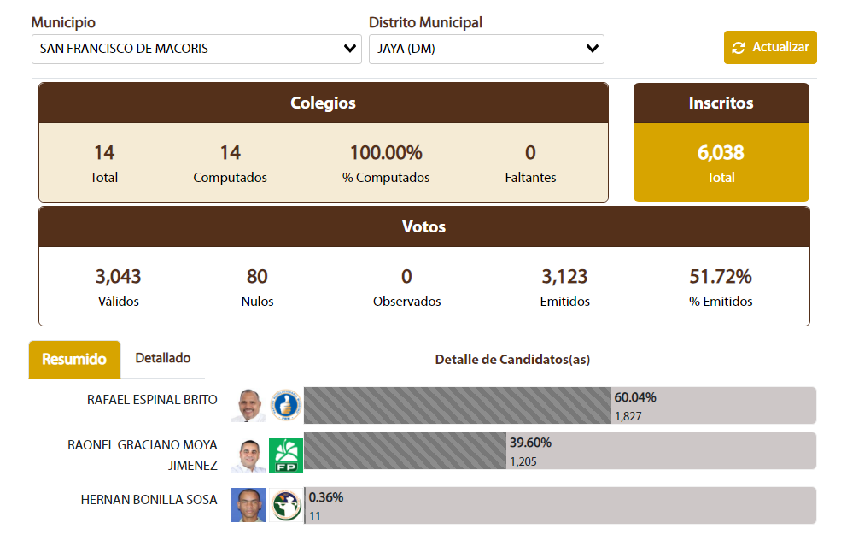
Task: Click the Distrito Municipal chevron arrow
Action: (x=593, y=49)
